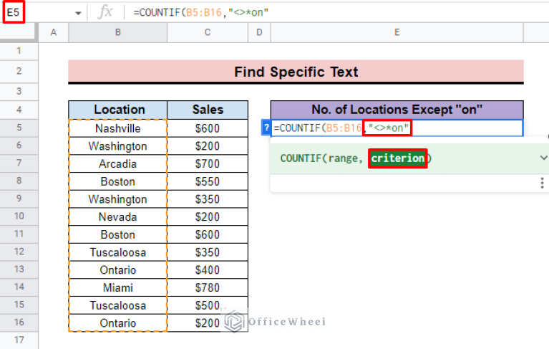Click the Sales header cell
Image resolution: width=549 pixels, height=349 pixels.
pyautogui.click(x=208, y=110)
